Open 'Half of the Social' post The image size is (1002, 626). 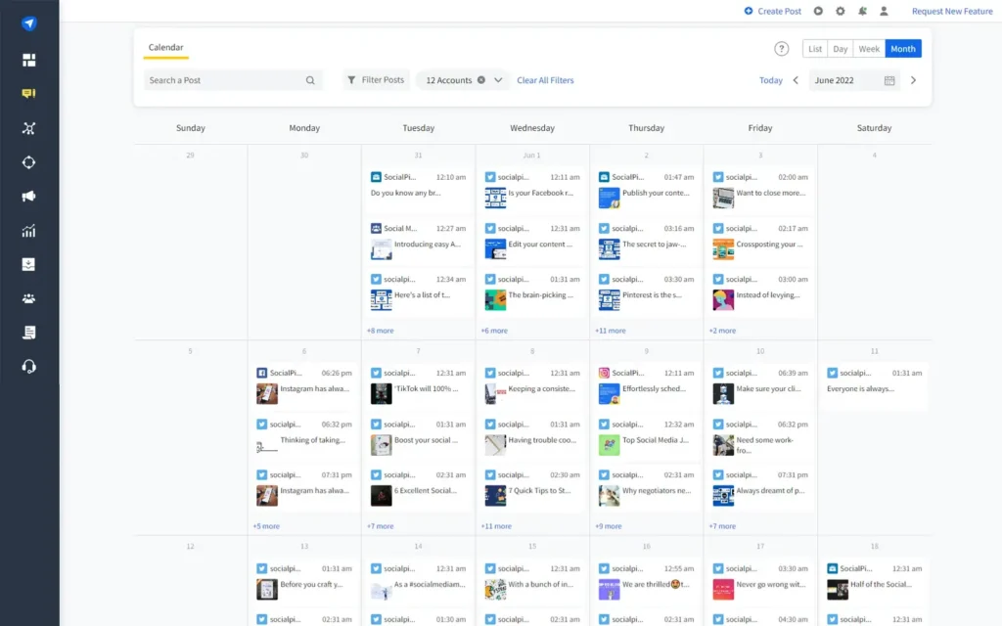(874, 581)
